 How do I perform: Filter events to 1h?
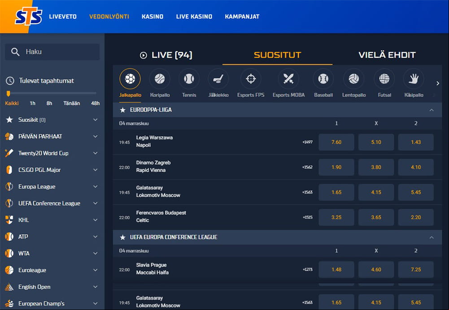(33, 103)
